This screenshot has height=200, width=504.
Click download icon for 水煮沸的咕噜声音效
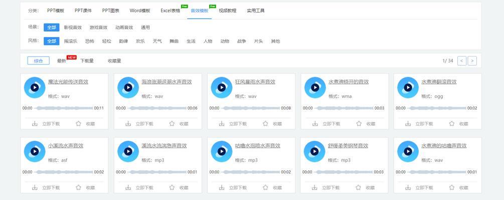pyautogui.click(x=408, y=187)
